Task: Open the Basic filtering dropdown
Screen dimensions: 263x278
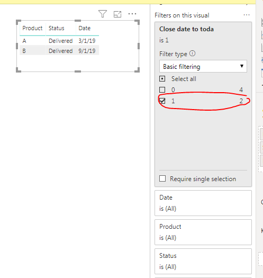Action: pyautogui.click(x=203, y=66)
